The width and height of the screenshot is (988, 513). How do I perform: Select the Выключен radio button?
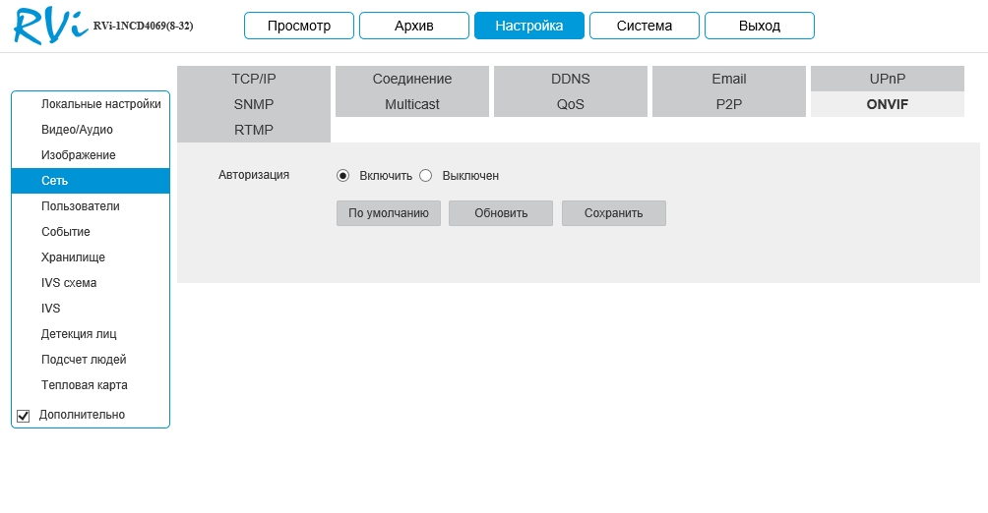426,176
